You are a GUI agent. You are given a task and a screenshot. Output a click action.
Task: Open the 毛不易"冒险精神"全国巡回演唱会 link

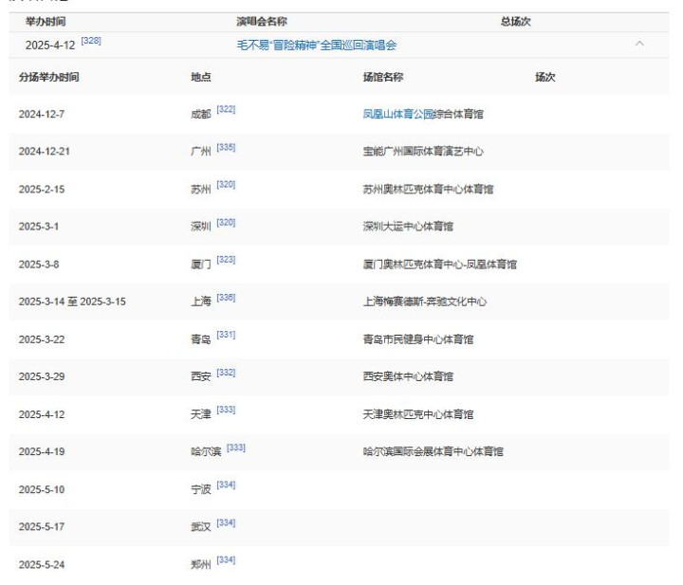[x=316, y=46]
